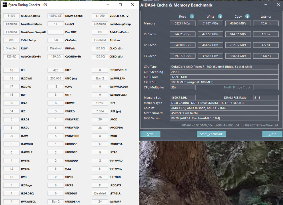Click the MEMCLK Ratio value field
This screenshot has width=283, height=205.
tap(11, 16)
